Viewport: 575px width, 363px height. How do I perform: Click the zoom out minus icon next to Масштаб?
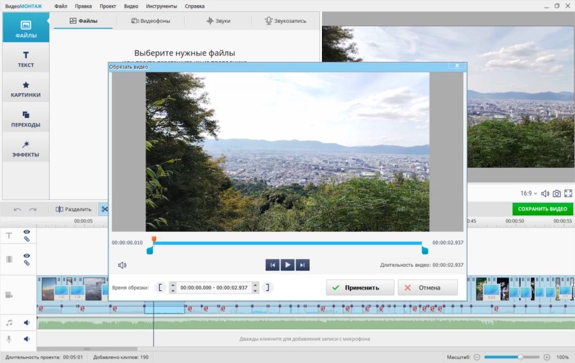tap(477, 357)
